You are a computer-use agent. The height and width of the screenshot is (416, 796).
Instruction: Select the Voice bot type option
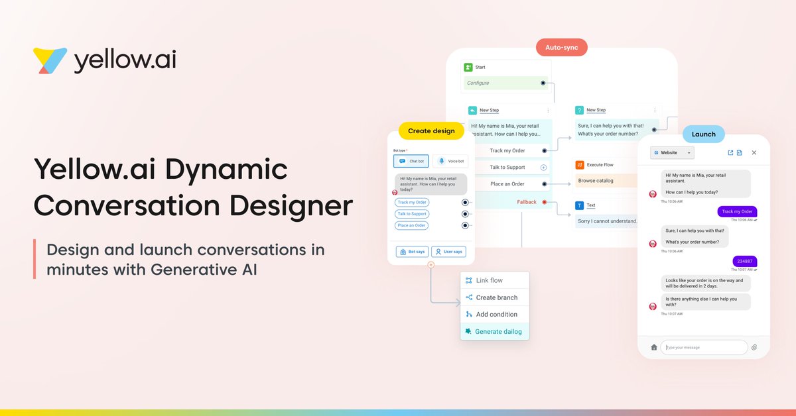(x=449, y=161)
